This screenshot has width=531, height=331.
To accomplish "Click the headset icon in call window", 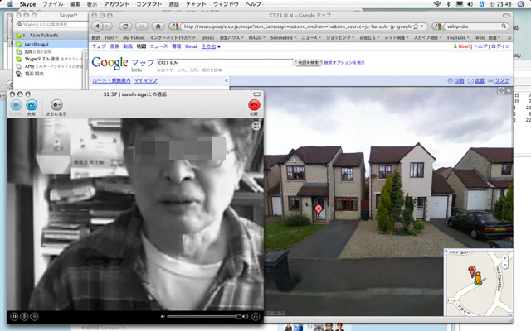I will click(x=256, y=316).
